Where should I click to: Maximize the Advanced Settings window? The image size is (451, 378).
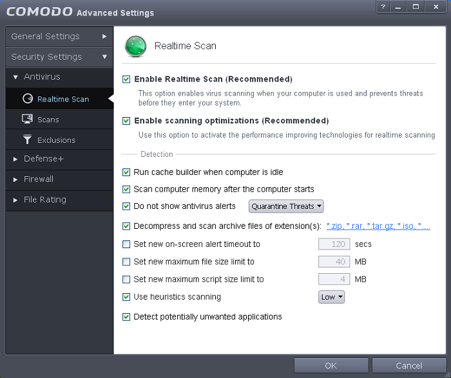point(416,6)
